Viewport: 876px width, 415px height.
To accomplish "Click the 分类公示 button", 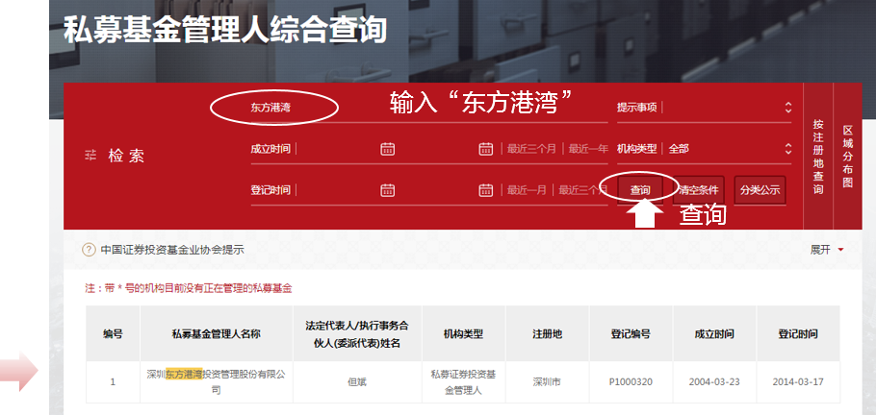I will tap(760, 190).
